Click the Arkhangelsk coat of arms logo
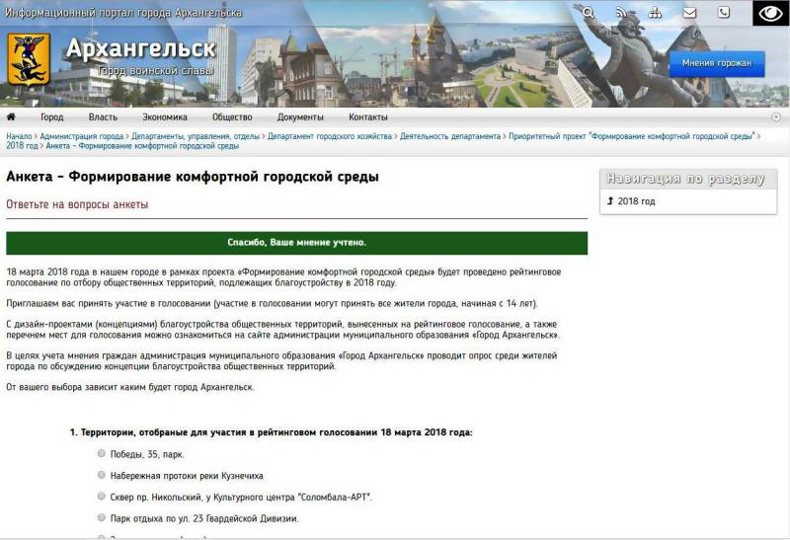 tap(29, 59)
